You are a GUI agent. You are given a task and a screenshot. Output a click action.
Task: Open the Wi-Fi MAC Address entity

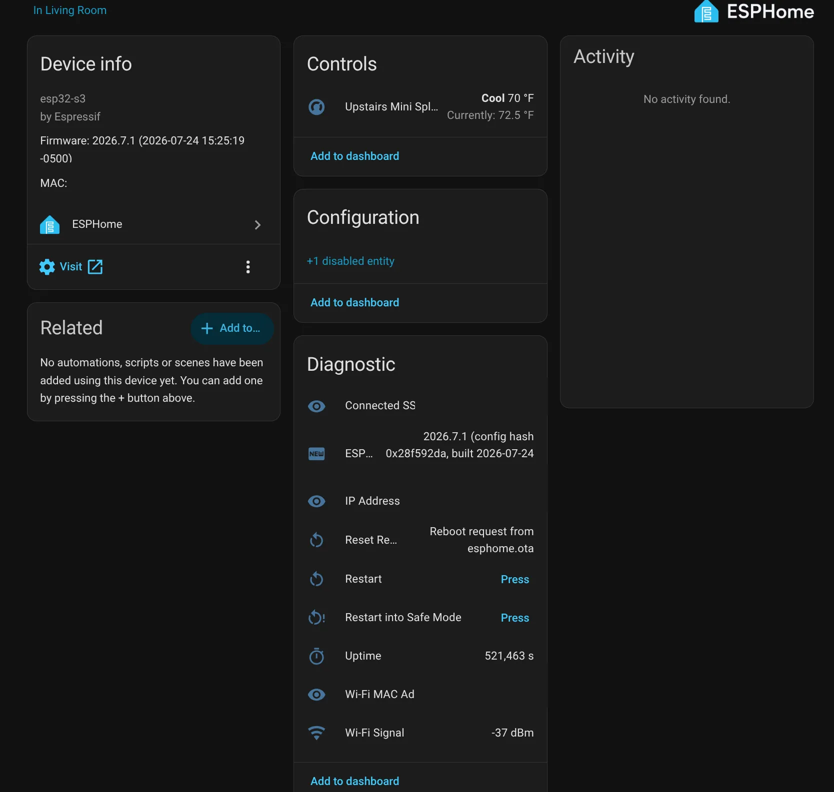379,695
